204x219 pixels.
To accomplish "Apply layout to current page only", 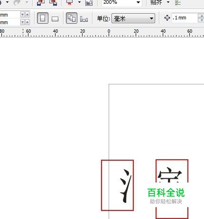I will click(84, 19).
